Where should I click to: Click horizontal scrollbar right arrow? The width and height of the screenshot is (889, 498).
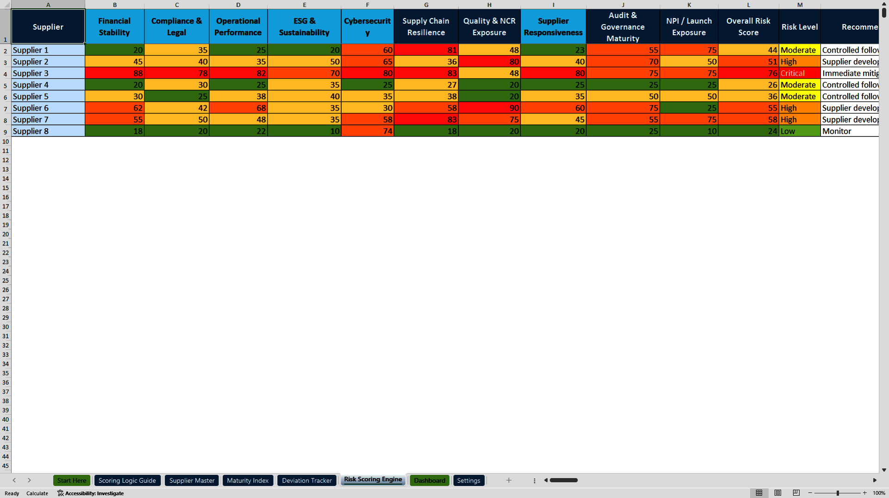(875, 480)
